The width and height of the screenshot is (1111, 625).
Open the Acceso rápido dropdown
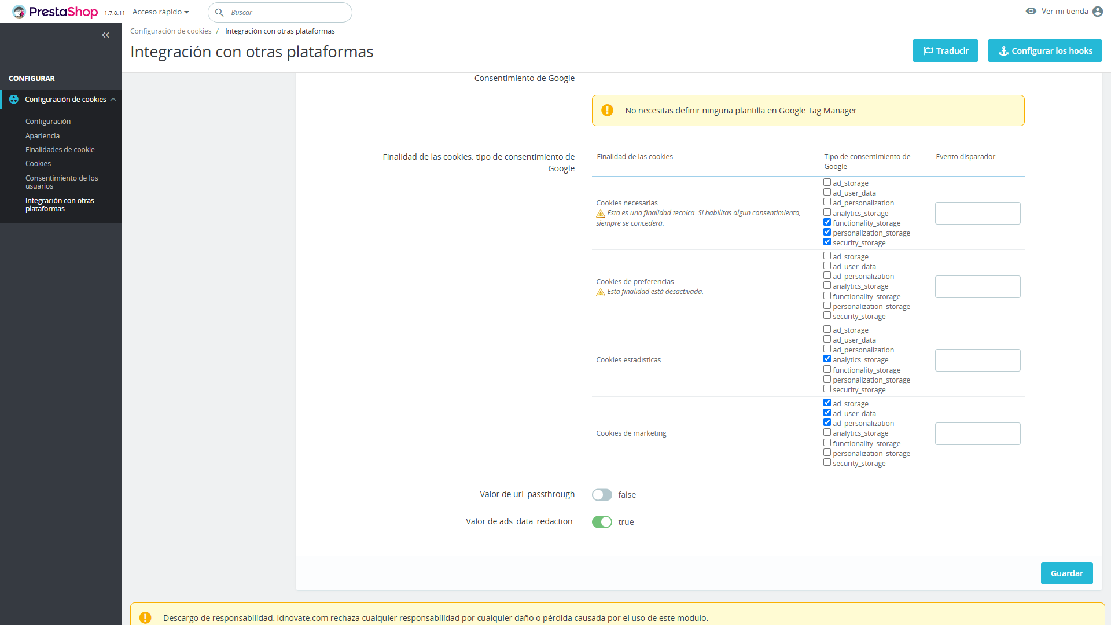tap(160, 12)
